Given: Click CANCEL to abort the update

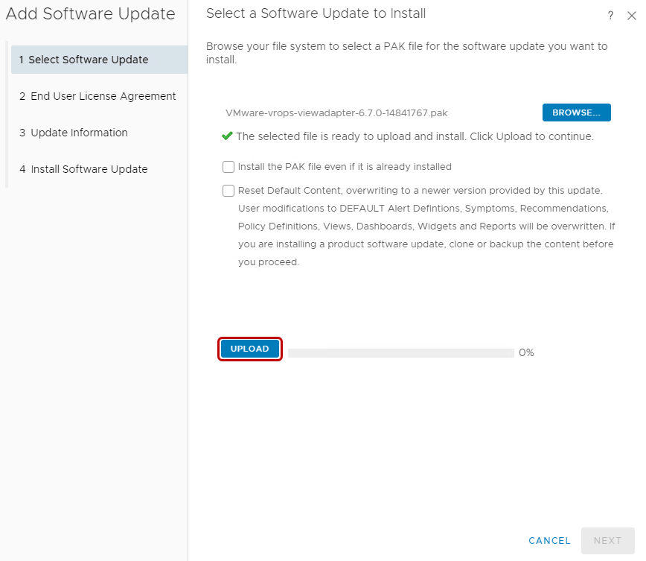Looking at the screenshot, I should click(549, 541).
